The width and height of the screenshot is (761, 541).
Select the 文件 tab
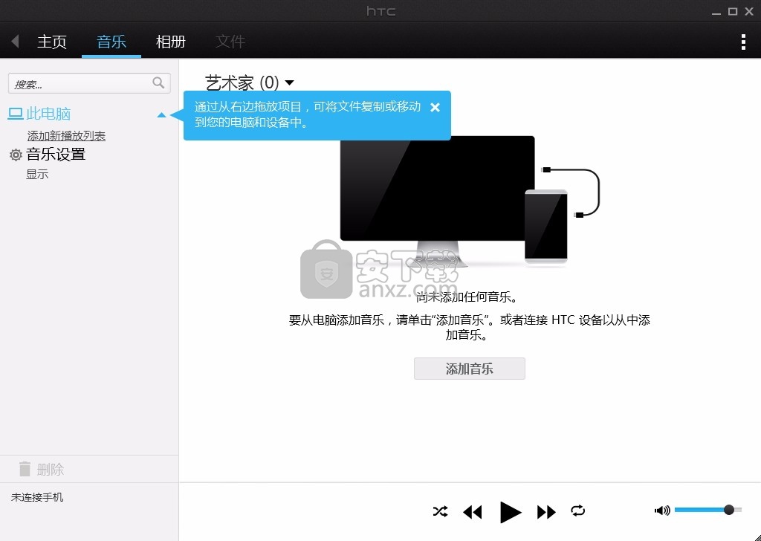click(230, 42)
